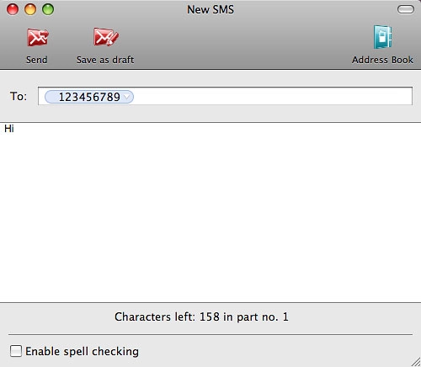Click the Send envelope icon
This screenshot has width=421, height=367.
click(38, 37)
